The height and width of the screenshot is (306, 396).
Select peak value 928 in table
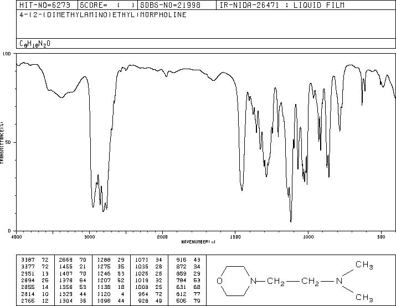tap(143, 301)
